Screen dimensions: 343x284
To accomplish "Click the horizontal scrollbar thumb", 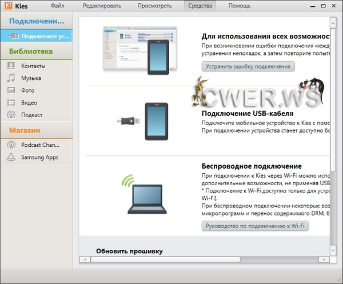I will (166, 259).
